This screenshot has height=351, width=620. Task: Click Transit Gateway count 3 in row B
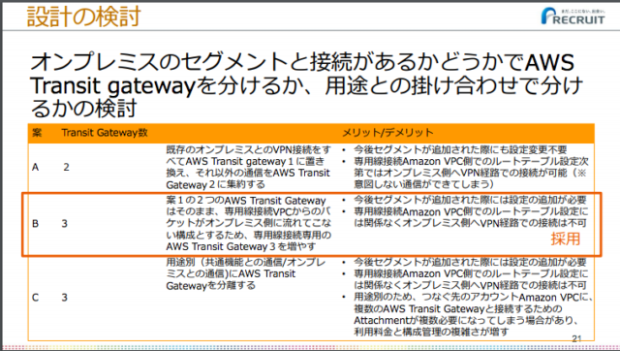click(65, 224)
